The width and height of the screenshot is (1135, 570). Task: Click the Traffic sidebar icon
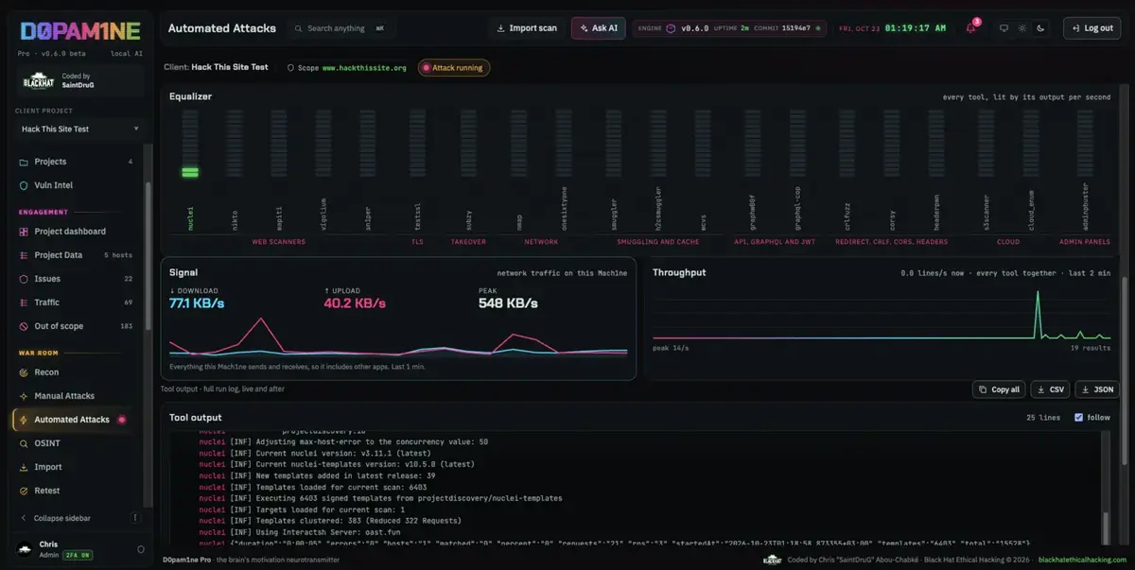click(x=25, y=302)
